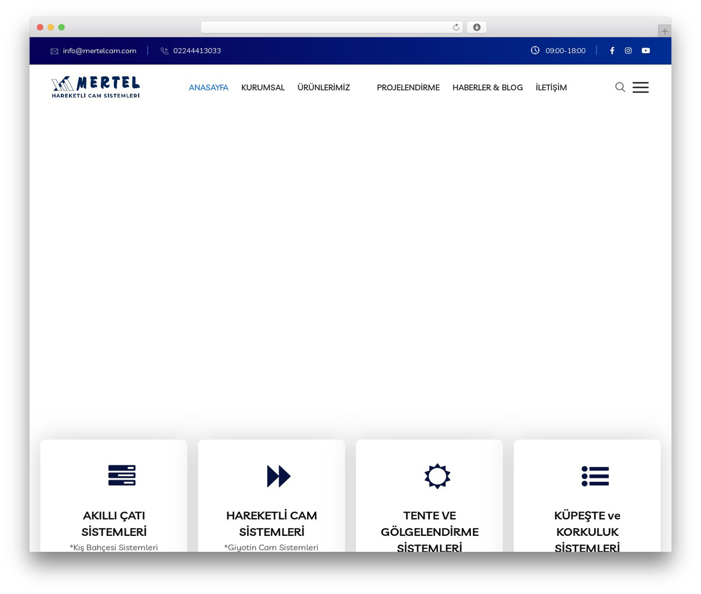
Task: Click the *Kış Bahçesi Sistemleri text
Action: click(x=114, y=547)
